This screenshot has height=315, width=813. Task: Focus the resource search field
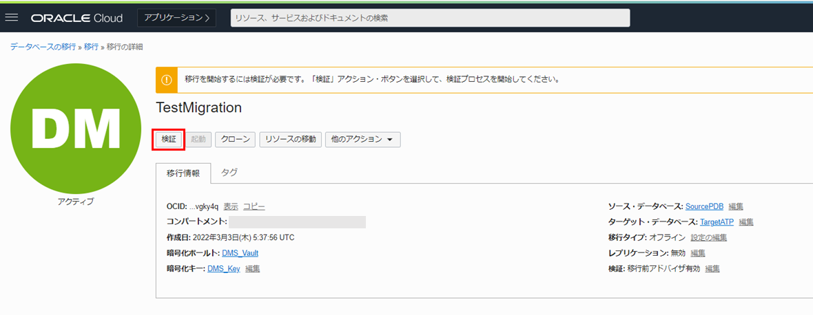(x=430, y=18)
